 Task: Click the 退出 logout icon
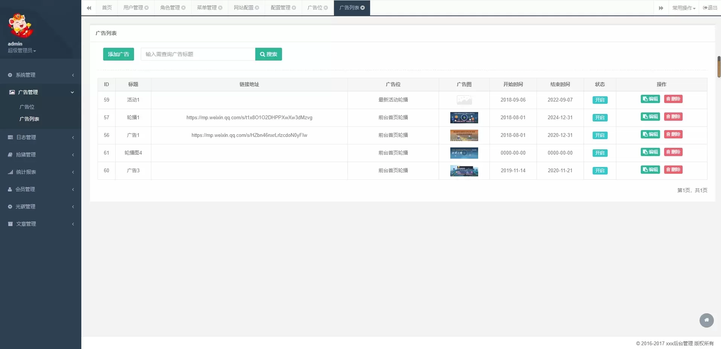click(710, 8)
